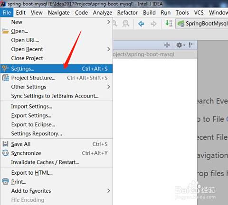Select Settings... menu entry
The image size is (228, 205).
(x=57, y=69)
